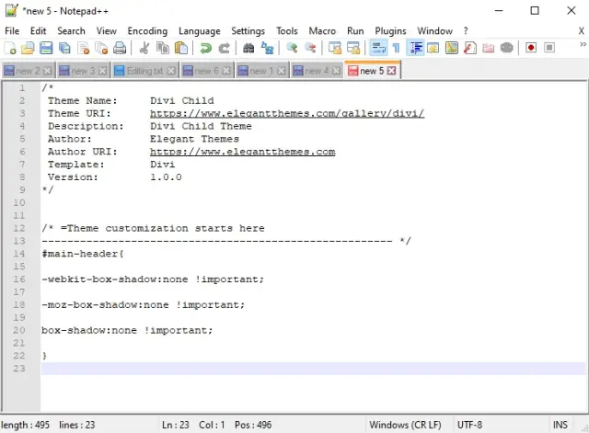Click the https://www.elegantthemes.com Author URI link
The height and width of the screenshot is (433, 589).
pyautogui.click(x=243, y=151)
